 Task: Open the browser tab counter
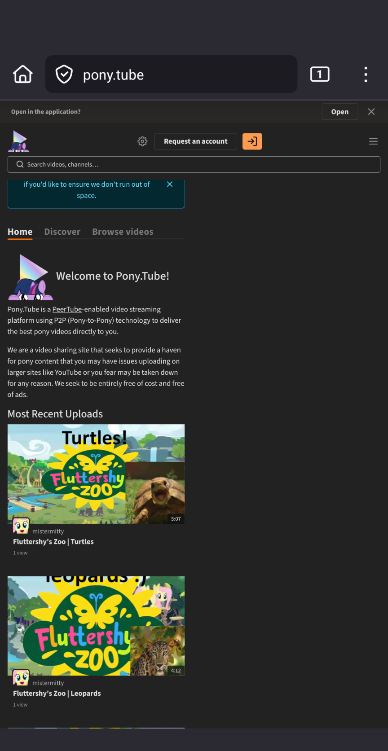tap(320, 74)
